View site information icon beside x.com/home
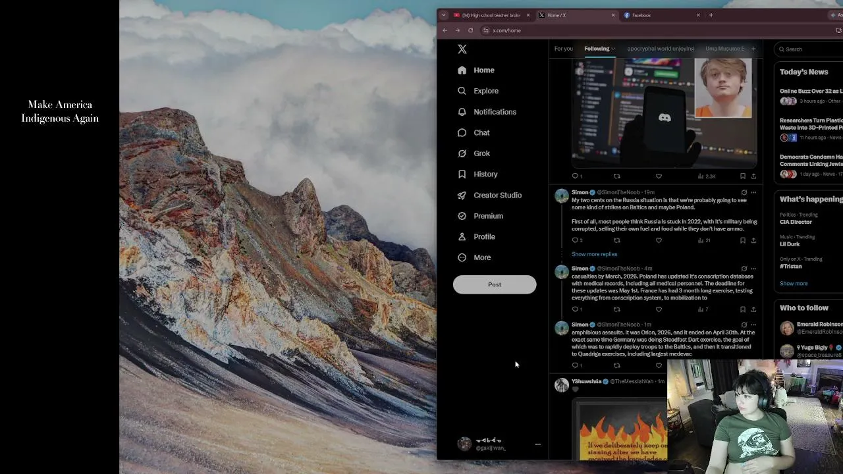 486,30
